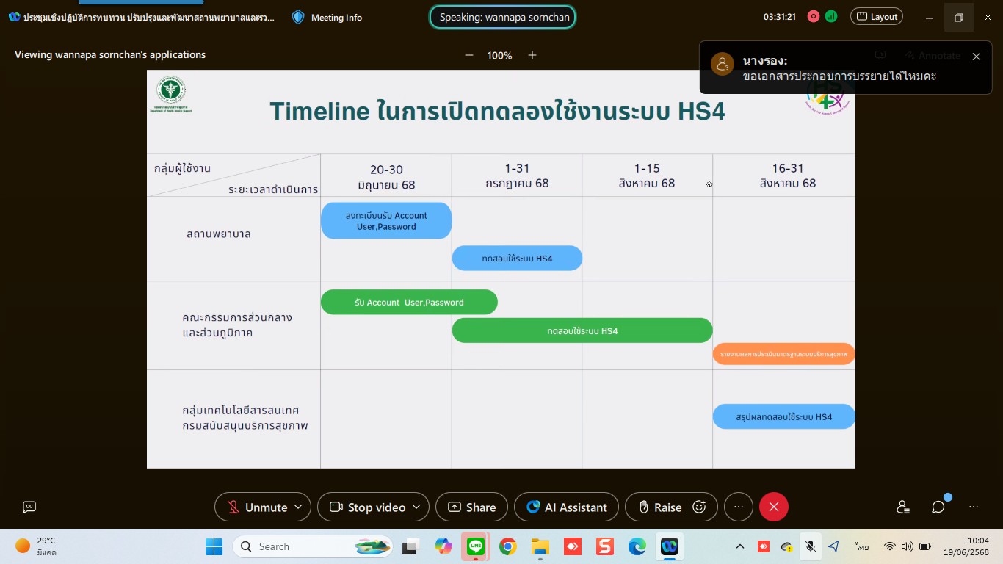Toggle closed captions button

tap(29, 507)
